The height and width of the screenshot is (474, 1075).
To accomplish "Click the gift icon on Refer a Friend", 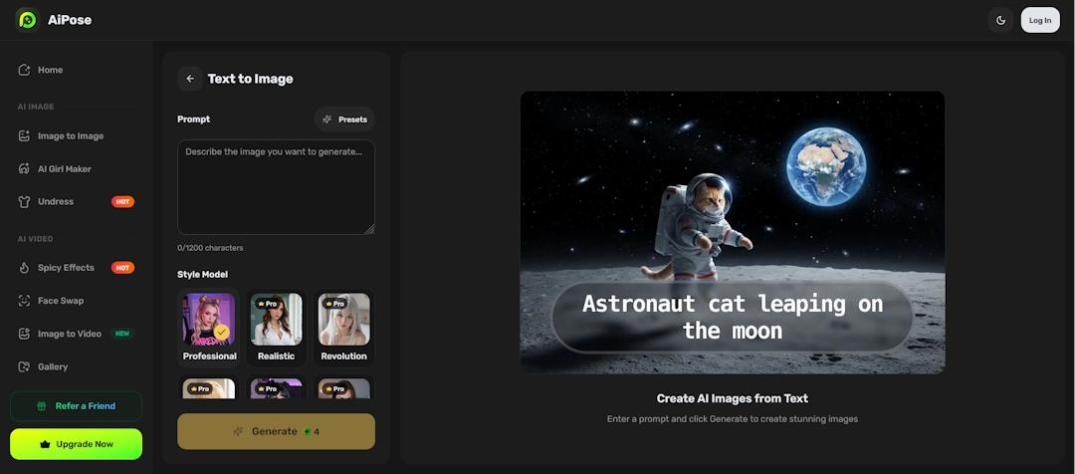I will click(41, 406).
